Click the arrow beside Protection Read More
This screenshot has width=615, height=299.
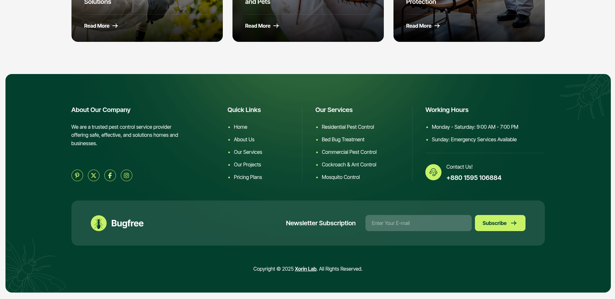(x=437, y=26)
